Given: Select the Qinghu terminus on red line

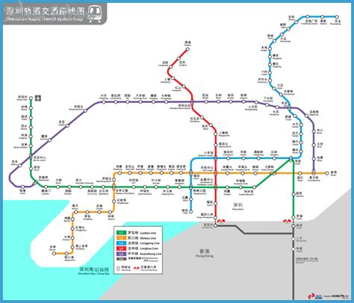Looking at the screenshot, I should click(x=187, y=49).
